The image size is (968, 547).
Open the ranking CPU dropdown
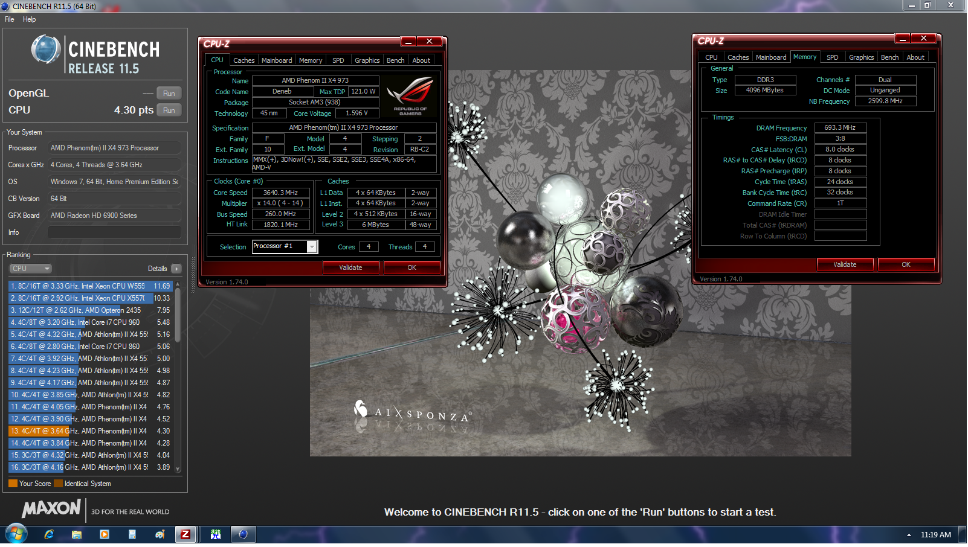[30, 269]
